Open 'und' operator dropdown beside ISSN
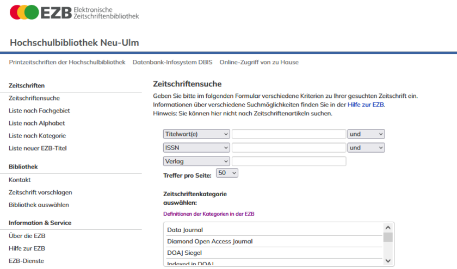 click(366, 148)
